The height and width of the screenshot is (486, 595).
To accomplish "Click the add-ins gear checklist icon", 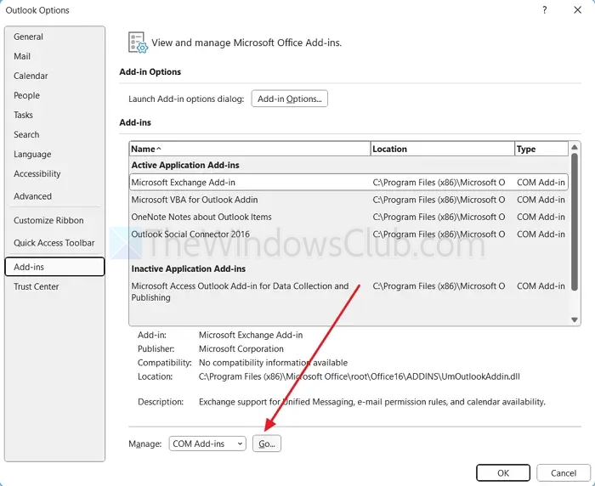I will [138, 42].
